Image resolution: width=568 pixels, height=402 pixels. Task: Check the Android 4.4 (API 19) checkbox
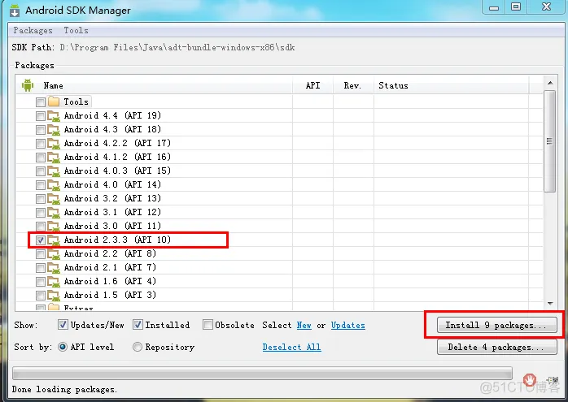click(x=41, y=115)
